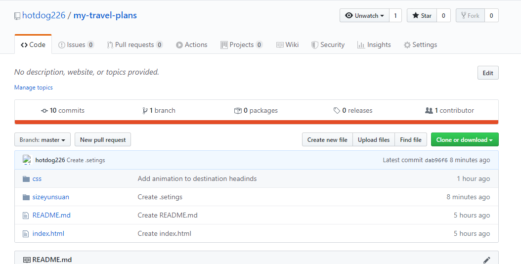Click the red language bar
521x264 pixels.
[x=257, y=122]
